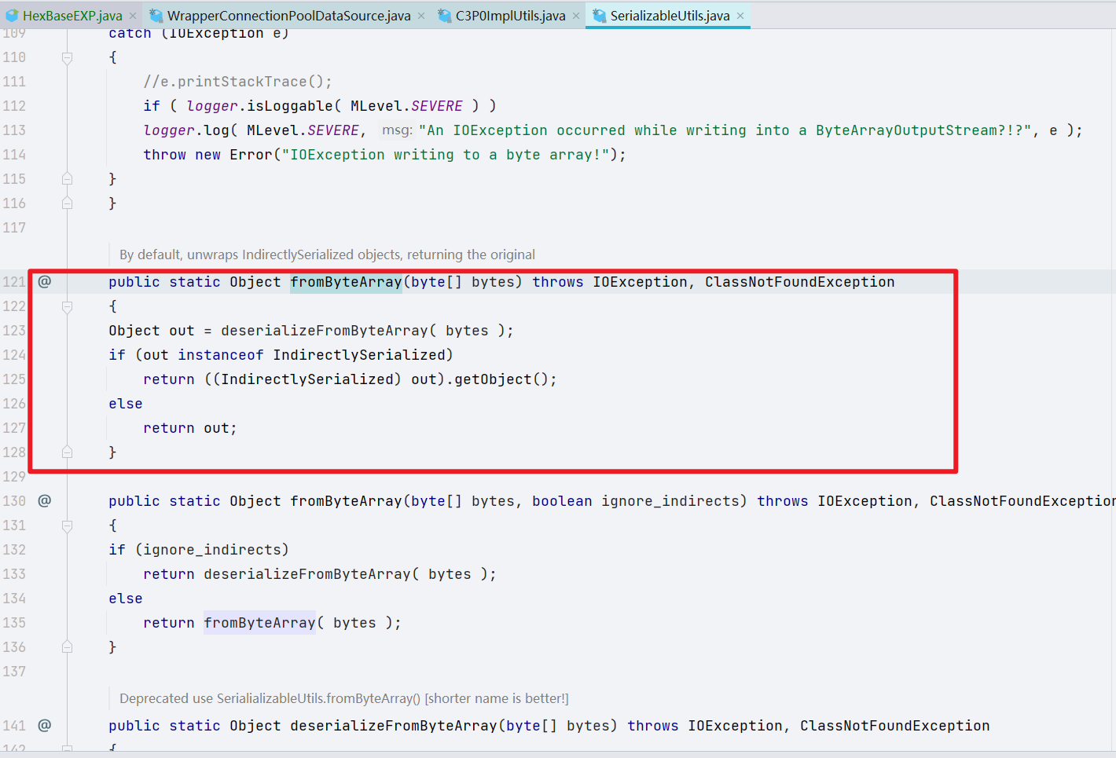Close the HexBaseEXP.java tab
The height and width of the screenshot is (758, 1116).
click(x=133, y=16)
